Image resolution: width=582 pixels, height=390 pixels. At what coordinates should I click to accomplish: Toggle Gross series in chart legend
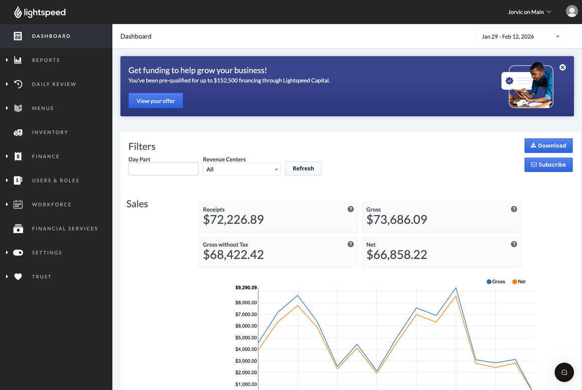pos(496,282)
